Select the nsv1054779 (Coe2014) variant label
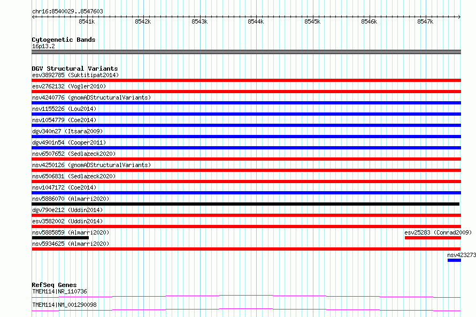 click(x=64, y=120)
